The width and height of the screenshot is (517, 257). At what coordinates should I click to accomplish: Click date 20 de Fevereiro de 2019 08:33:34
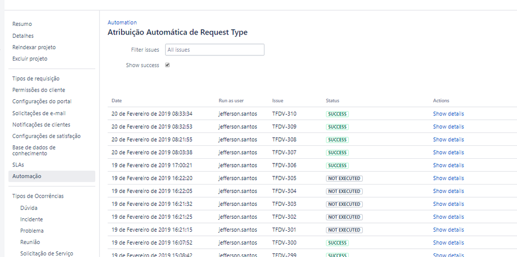pos(152,114)
